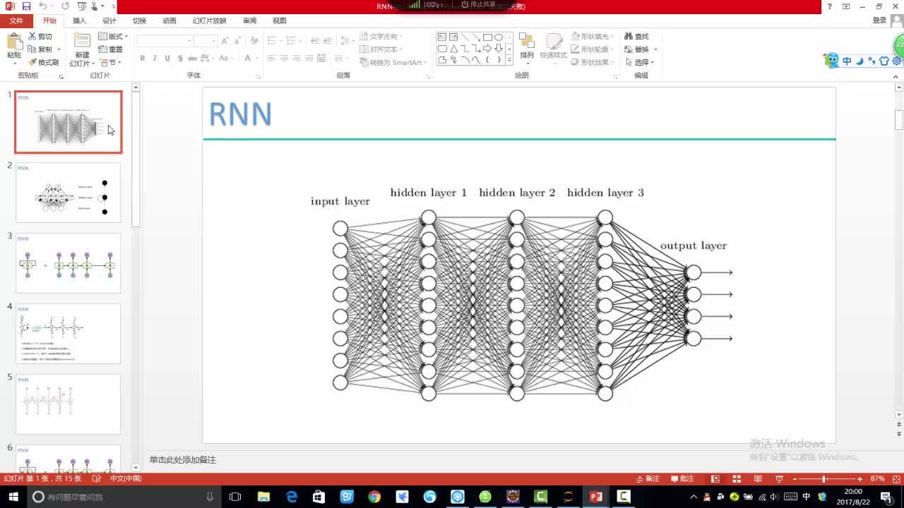Expand the shapes gallery more arrow
The height and width of the screenshot is (508, 904).
[x=509, y=61]
